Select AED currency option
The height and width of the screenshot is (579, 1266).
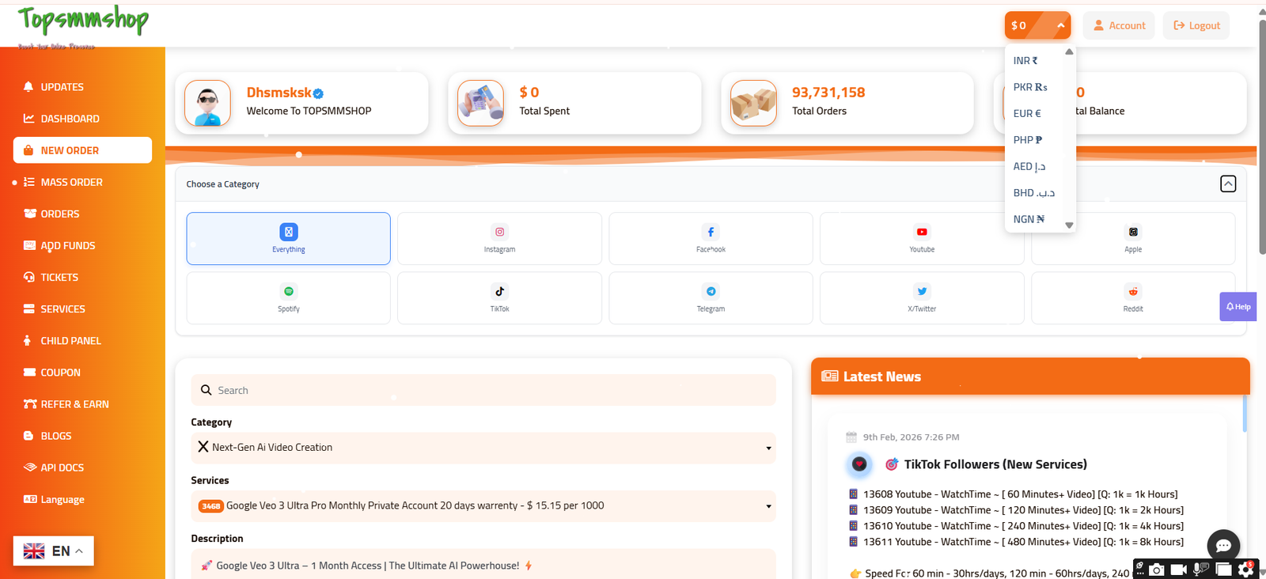(x=1029, y=166)
